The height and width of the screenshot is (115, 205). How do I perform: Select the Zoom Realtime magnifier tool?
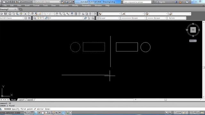(x=60, y=14)
